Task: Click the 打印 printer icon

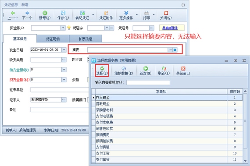Action: (x=146, y=13)
